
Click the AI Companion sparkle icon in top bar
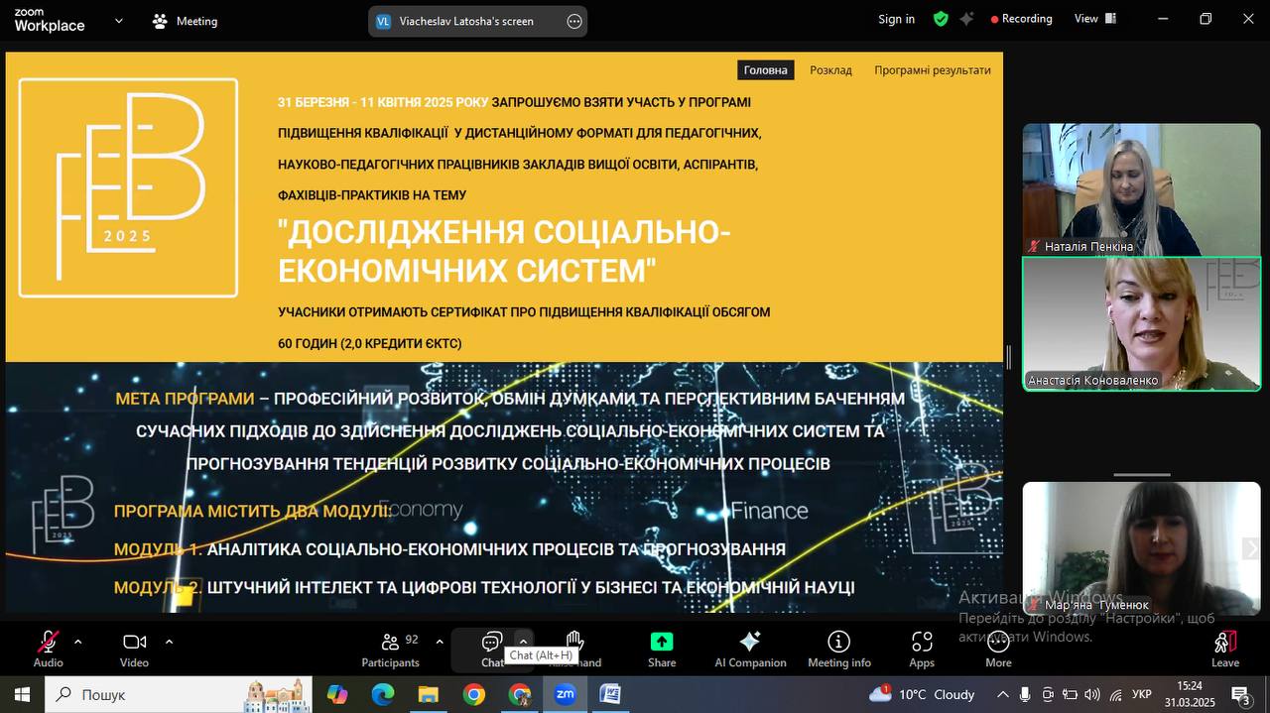(966, 19)
